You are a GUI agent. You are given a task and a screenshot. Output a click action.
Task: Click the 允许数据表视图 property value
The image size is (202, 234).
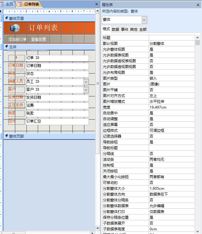(172, 55)
